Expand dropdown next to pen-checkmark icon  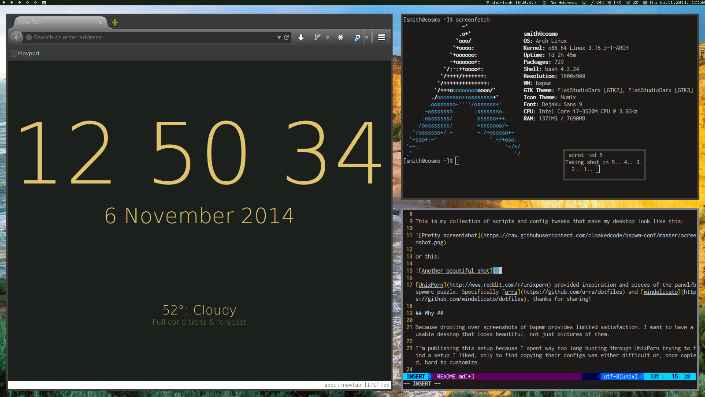(x=327, y=37)
